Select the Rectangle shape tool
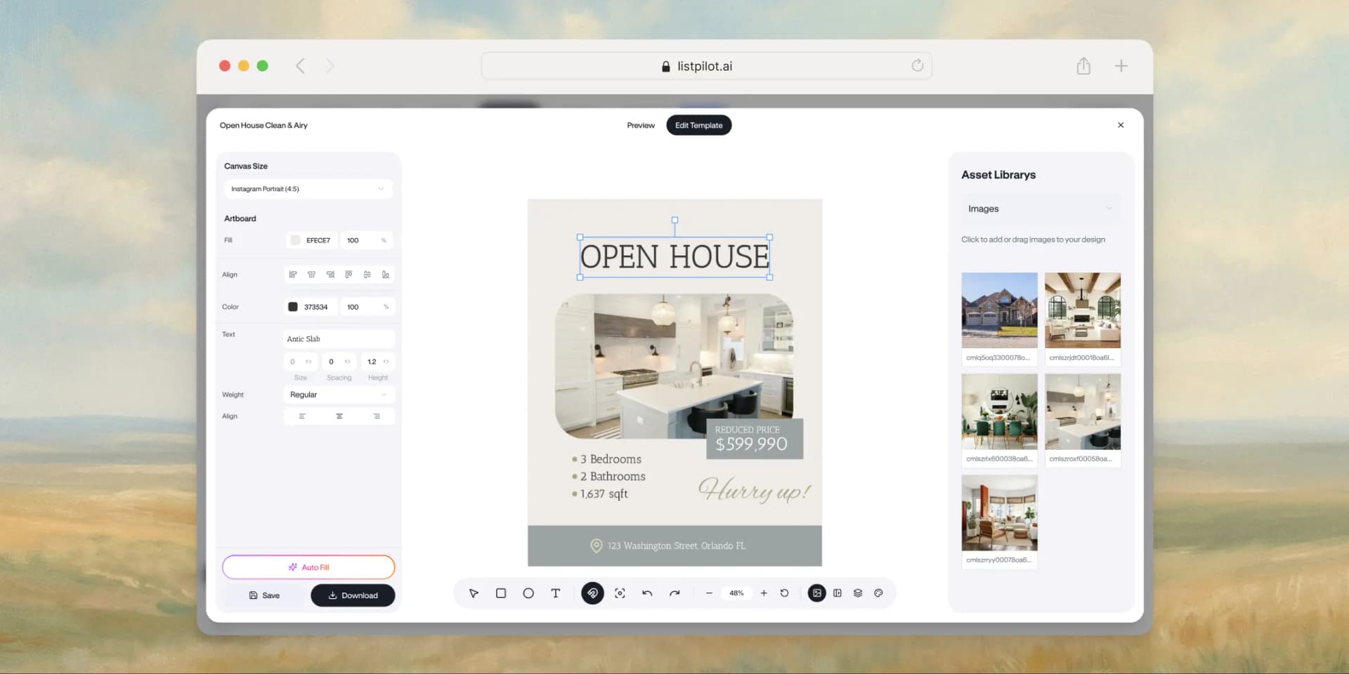 tap(501, 593)
